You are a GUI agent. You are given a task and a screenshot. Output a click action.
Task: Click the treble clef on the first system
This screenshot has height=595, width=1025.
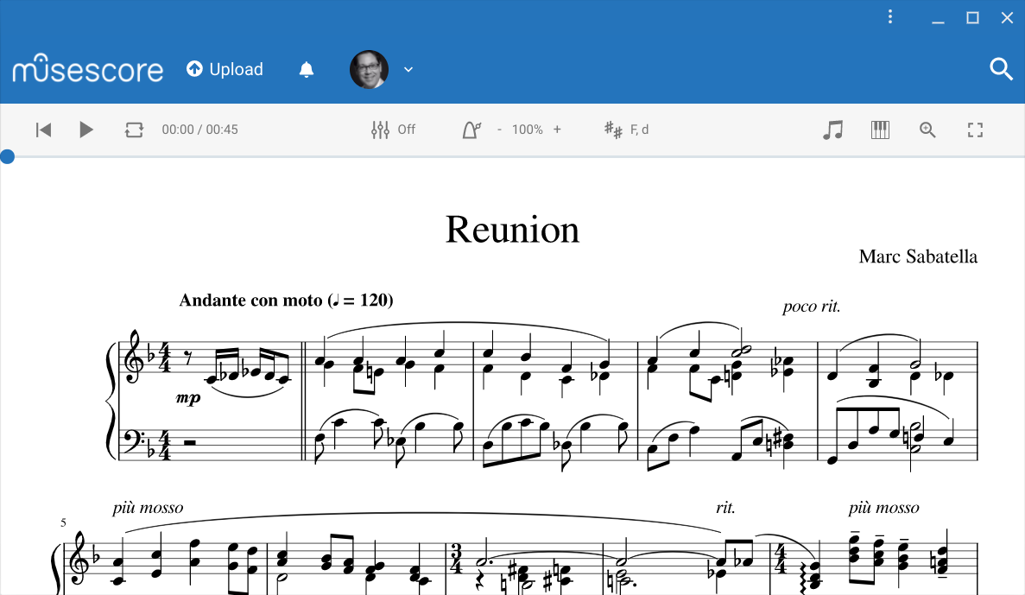134,357
